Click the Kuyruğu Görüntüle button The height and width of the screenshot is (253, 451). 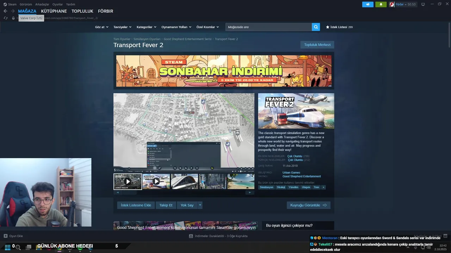pyautogui.click(x=309, y=205)
